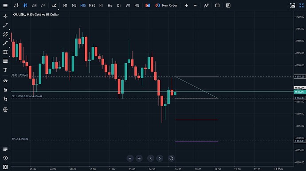Select the Fibonacci levels tool
Viewport: 306px width, 171px height.
[5, 61]
